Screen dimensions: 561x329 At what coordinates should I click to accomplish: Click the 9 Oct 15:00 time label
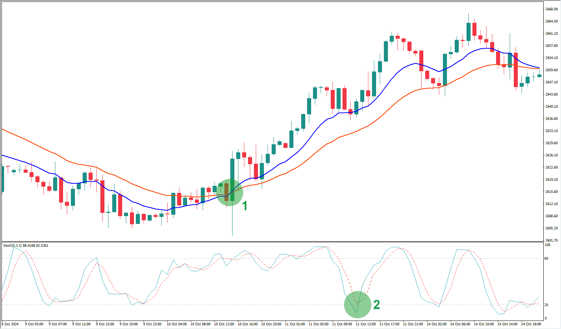coord(105,324)
